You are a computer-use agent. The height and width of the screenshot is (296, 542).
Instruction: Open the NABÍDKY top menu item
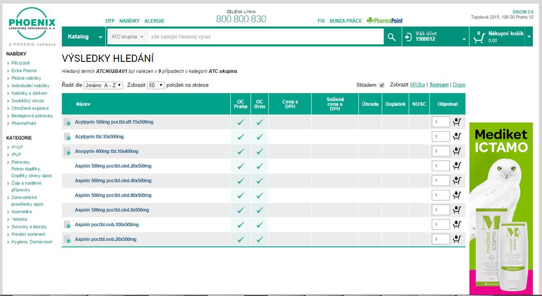click(x=129, y=21)
